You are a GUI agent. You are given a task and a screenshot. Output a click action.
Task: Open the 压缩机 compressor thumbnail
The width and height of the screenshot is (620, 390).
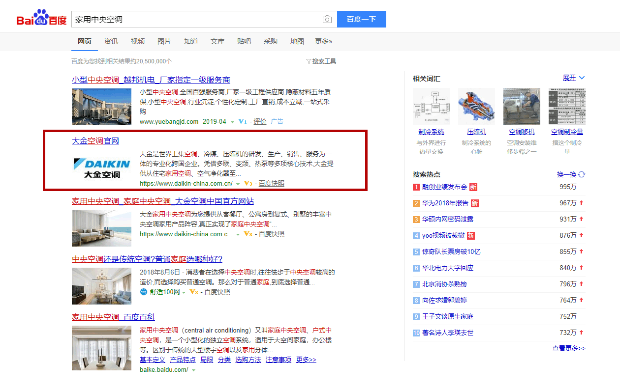click(x=476, y=106)
